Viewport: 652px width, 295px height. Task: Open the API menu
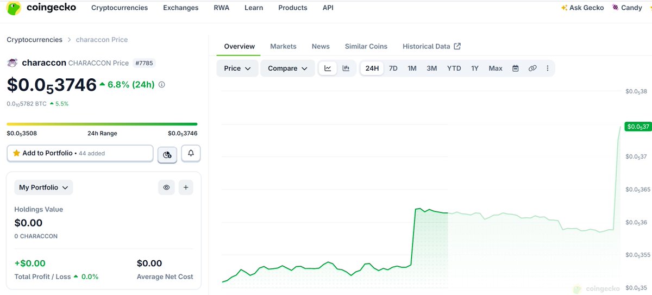(328, 8)
